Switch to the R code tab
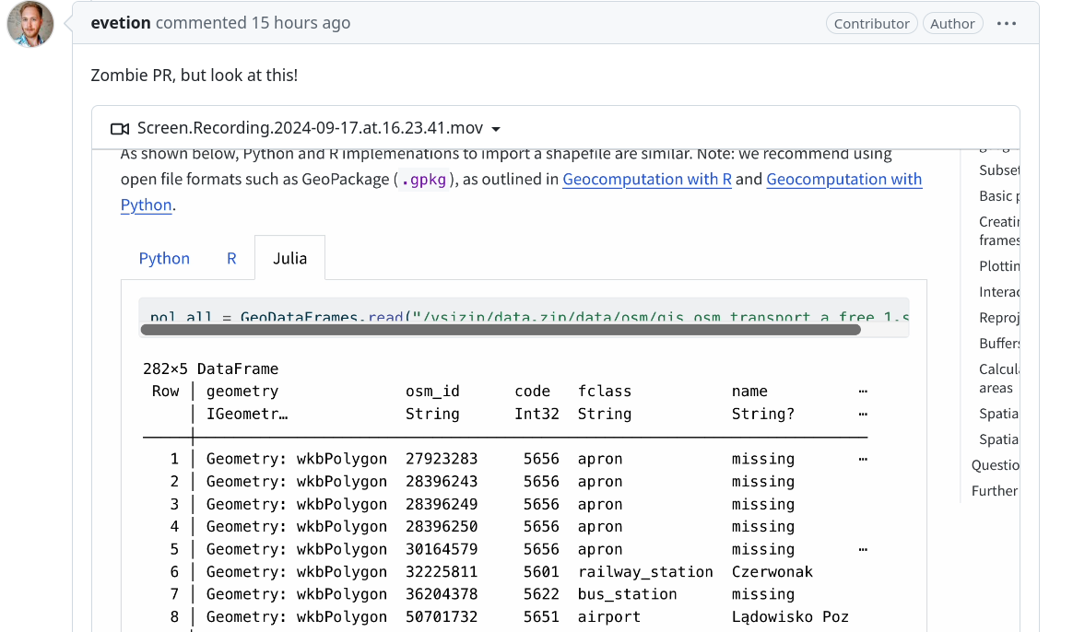This screenshot has height=632, width=1073. tap(231, 258)
